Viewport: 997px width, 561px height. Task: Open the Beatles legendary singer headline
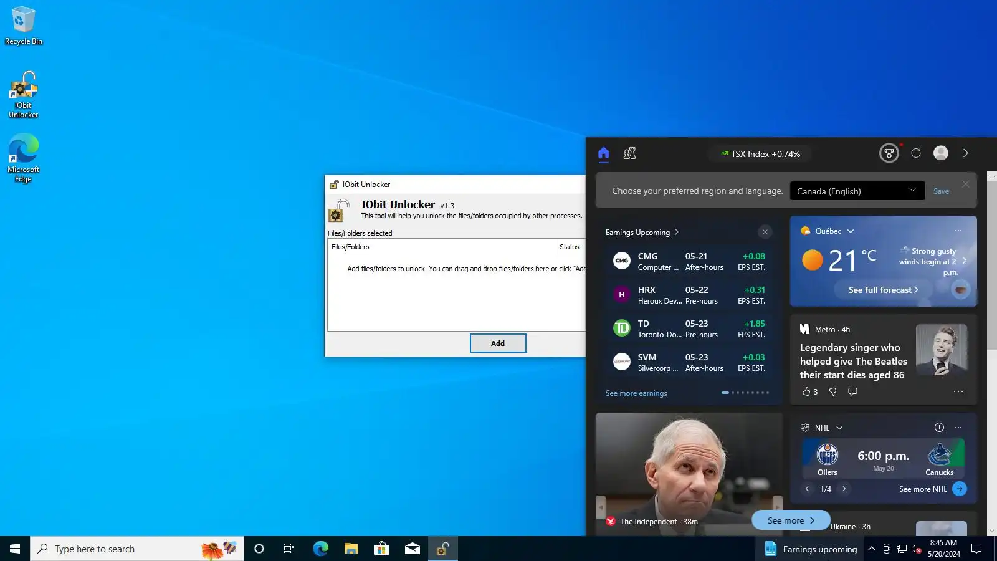(x=853, y=361)
